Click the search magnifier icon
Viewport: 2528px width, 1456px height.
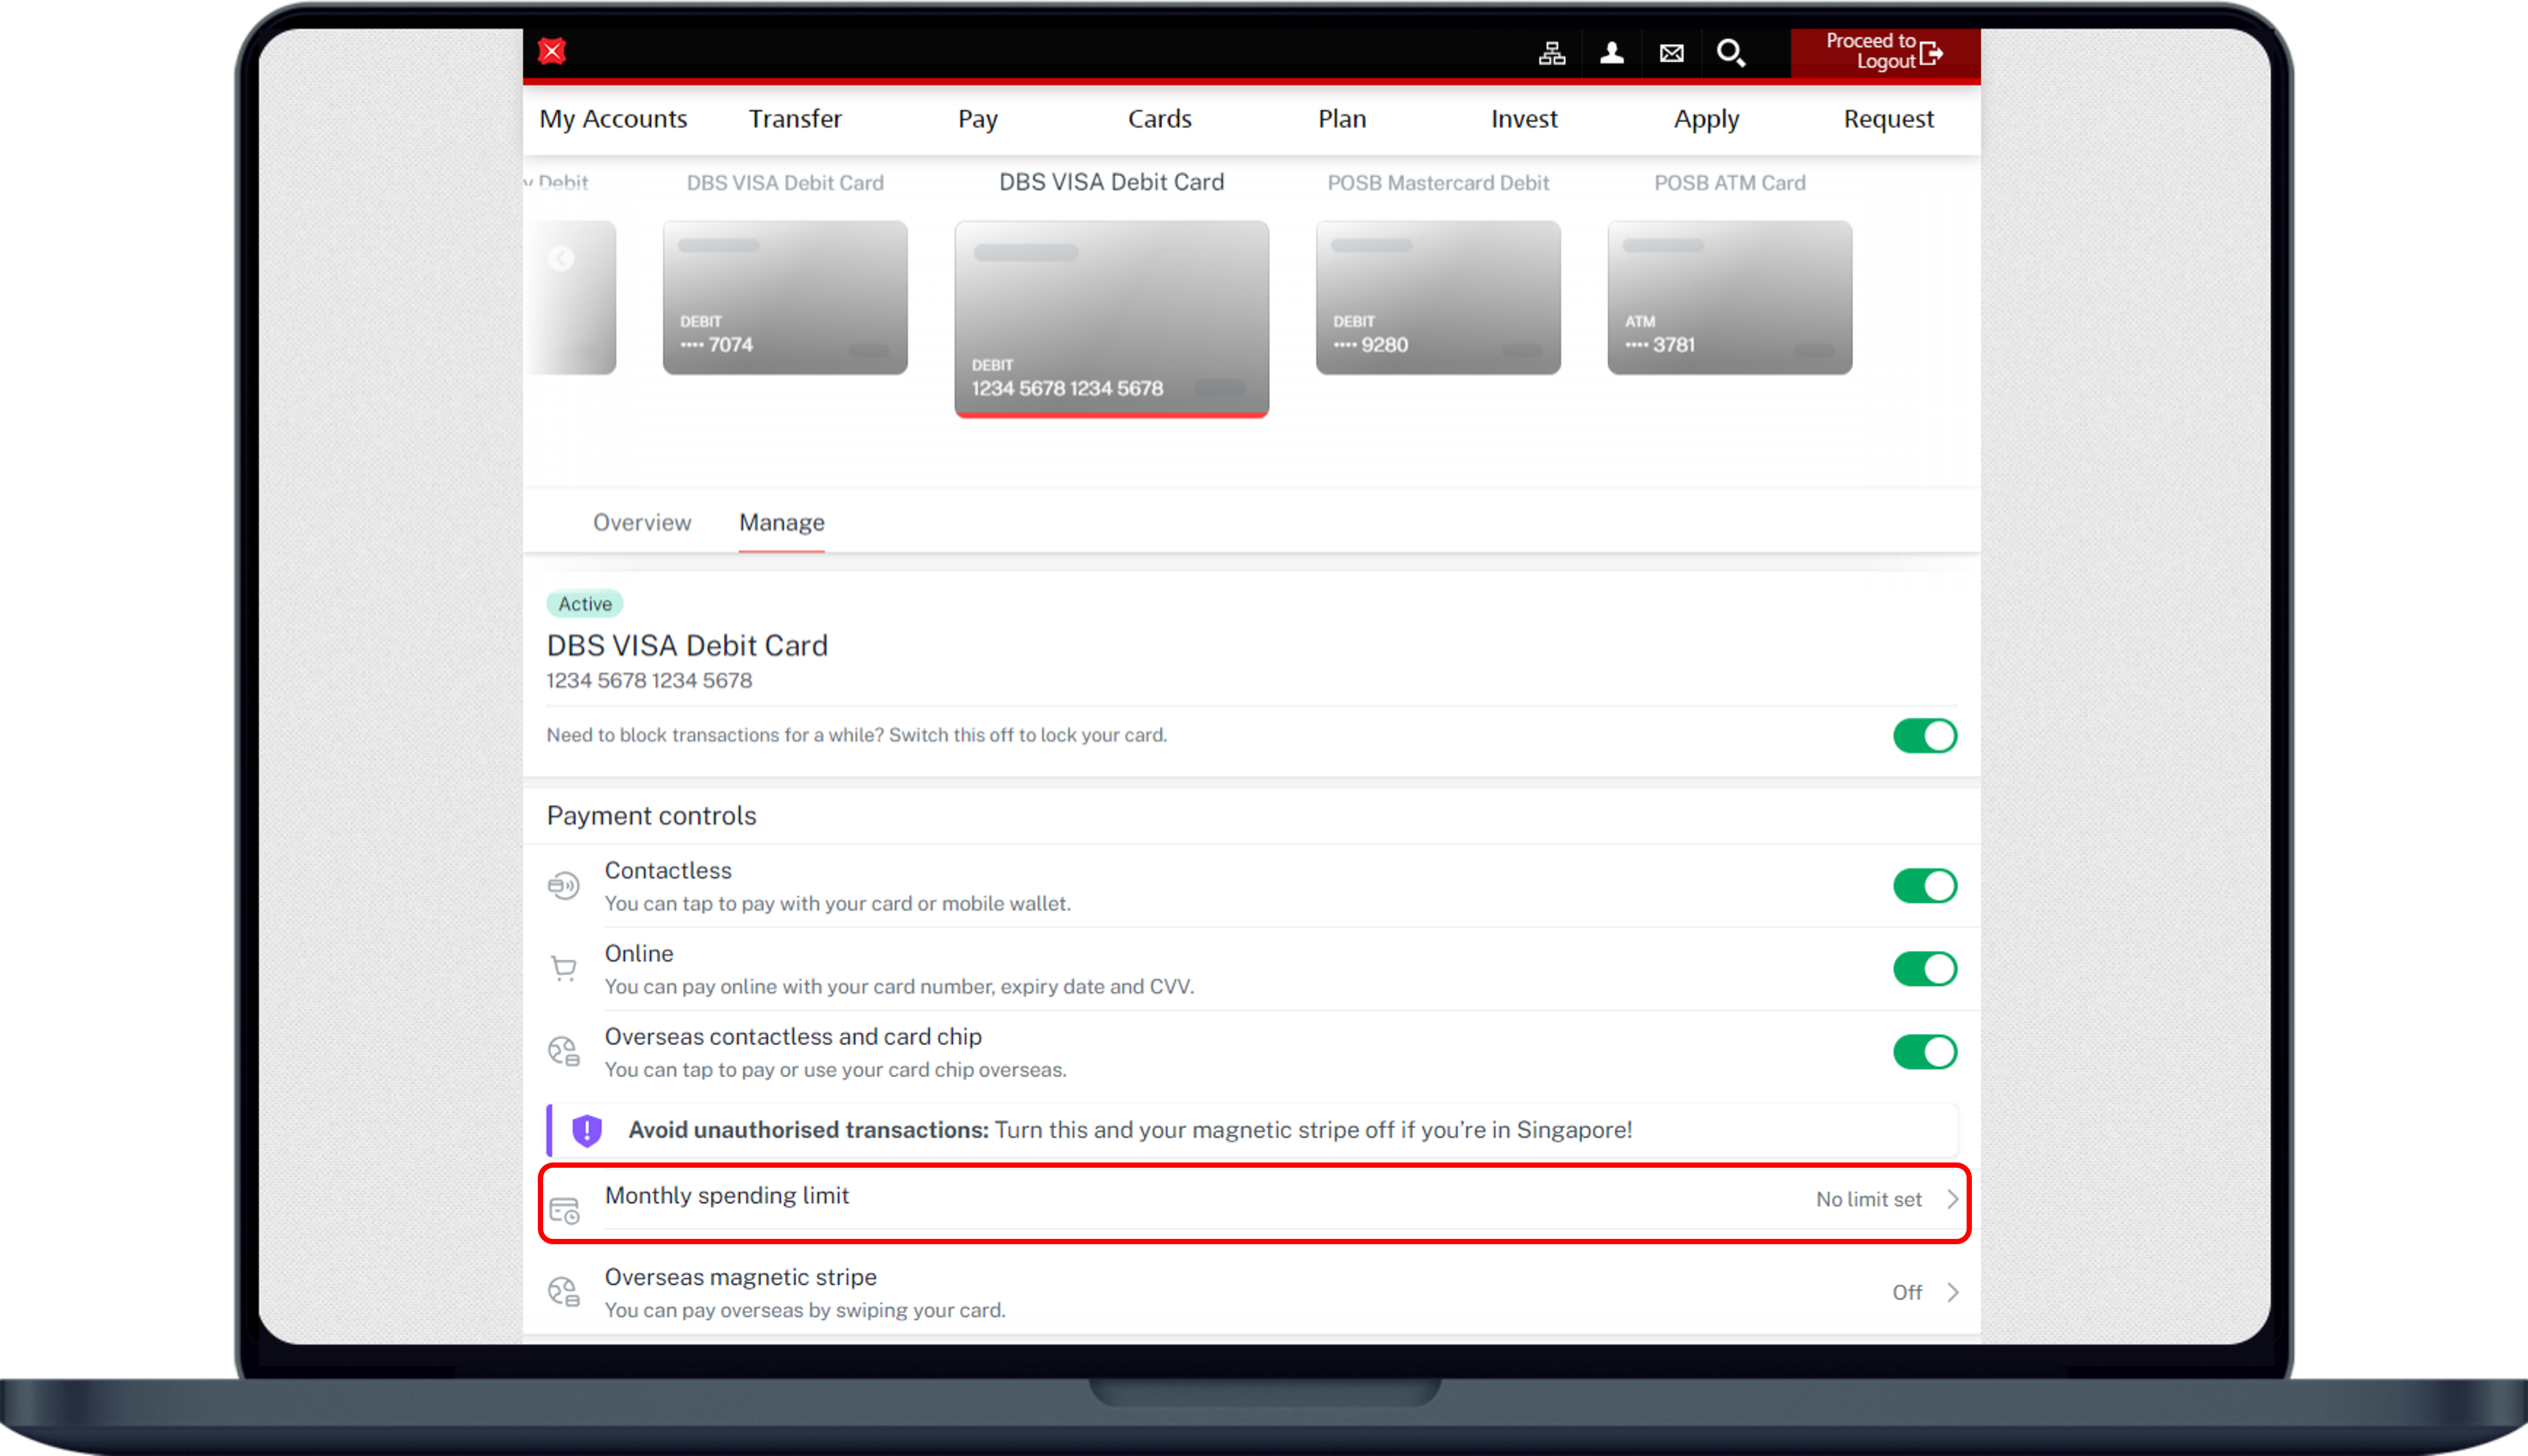coord(1730,53)
